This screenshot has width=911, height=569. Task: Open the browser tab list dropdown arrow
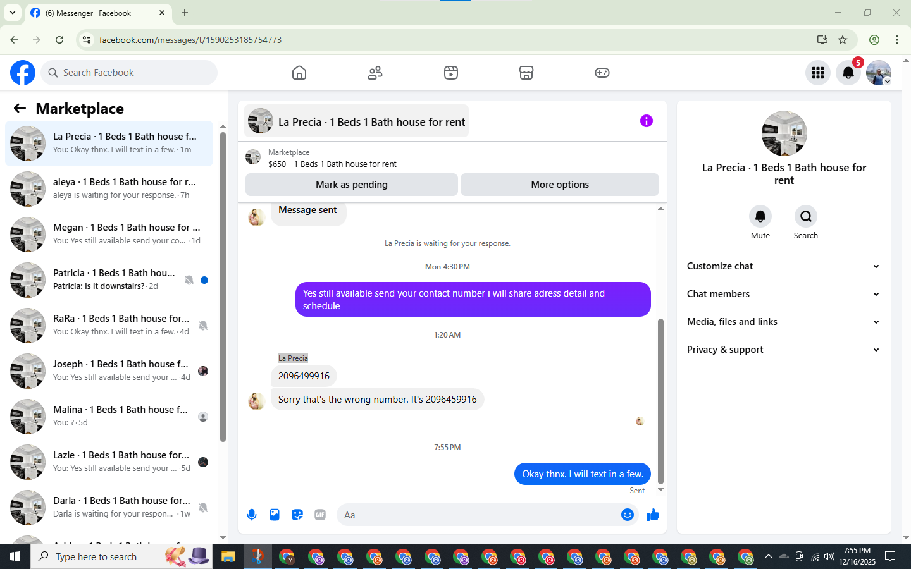coord(12,13)
